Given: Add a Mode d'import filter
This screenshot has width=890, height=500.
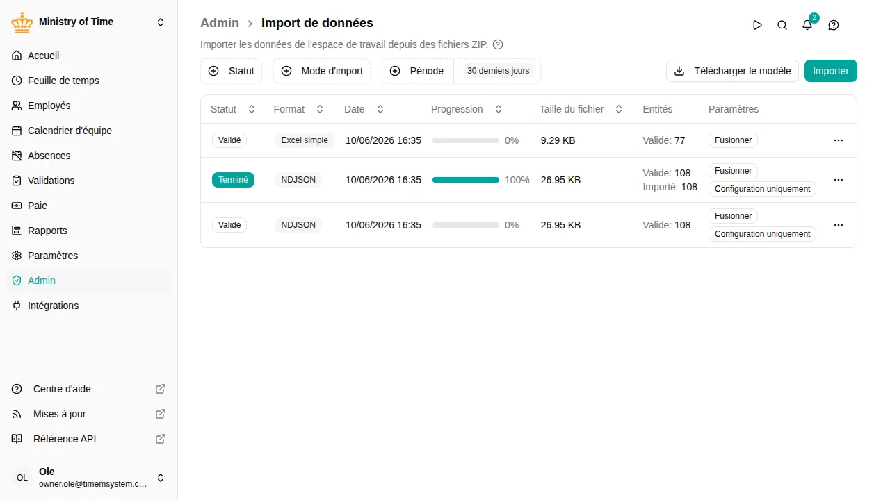Looking at the screenshot, I should coord(322,71).
